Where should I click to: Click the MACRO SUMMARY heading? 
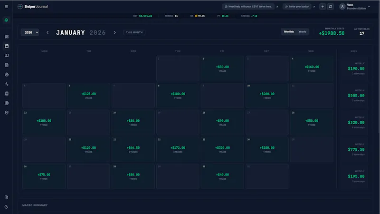[35, 205]
